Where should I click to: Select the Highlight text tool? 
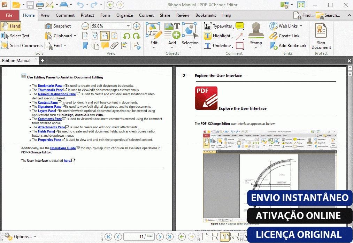tap(217, 36)
